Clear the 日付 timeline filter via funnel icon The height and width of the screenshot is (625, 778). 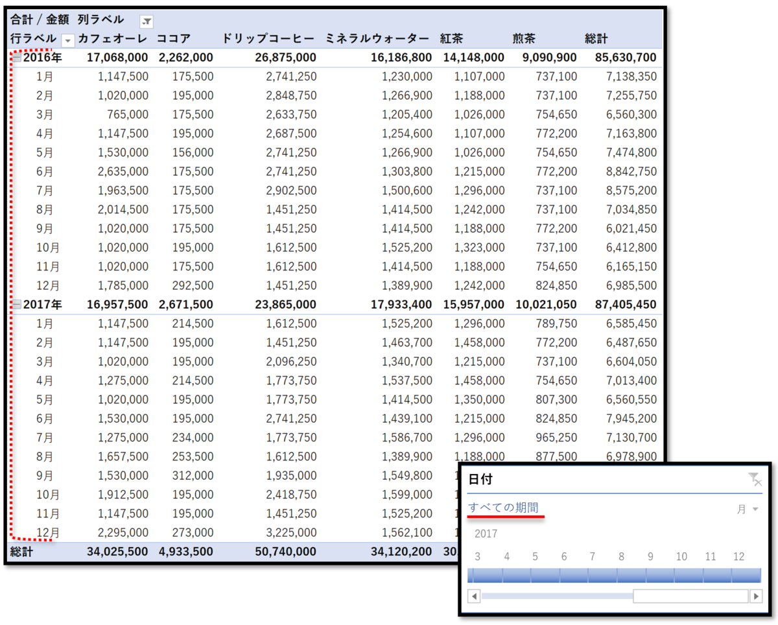(754, 479)
